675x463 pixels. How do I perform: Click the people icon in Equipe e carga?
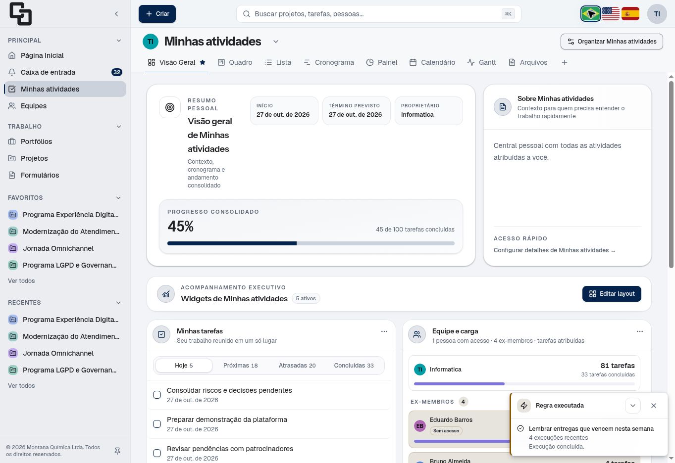coord(417,335)
